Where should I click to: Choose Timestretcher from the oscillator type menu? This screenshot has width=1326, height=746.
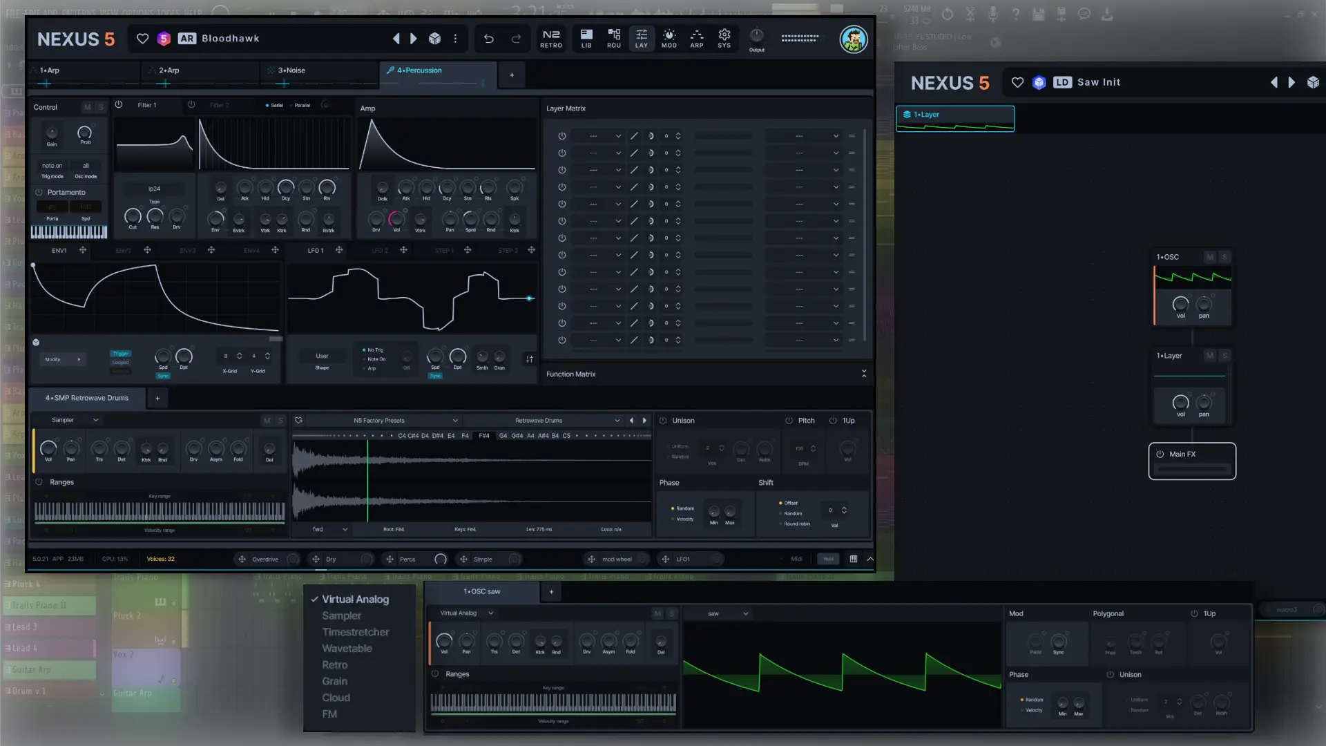[355, 632]
